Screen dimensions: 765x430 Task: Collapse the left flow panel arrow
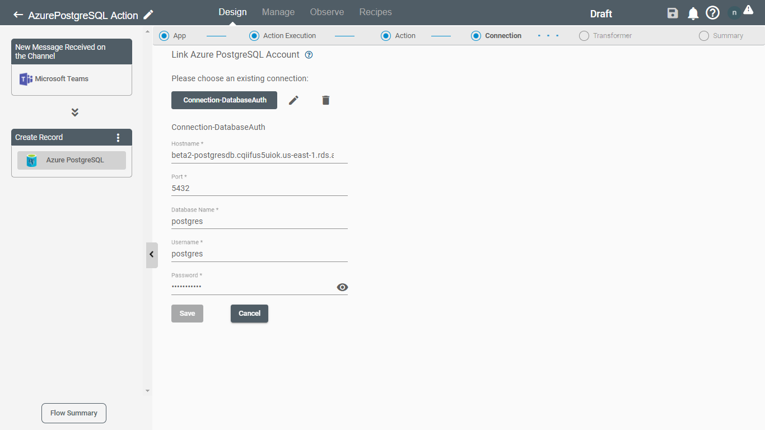point(152,255)
